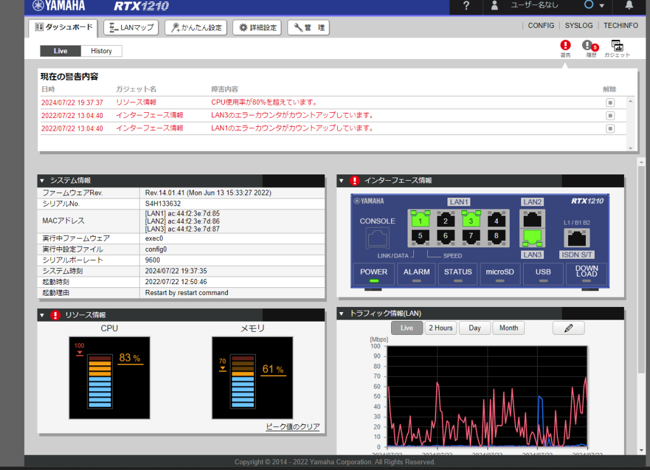Check the dismiss box for LAN3 error warning
The height and width of the screenshot is (470, 650).
[x=610, y=115]
